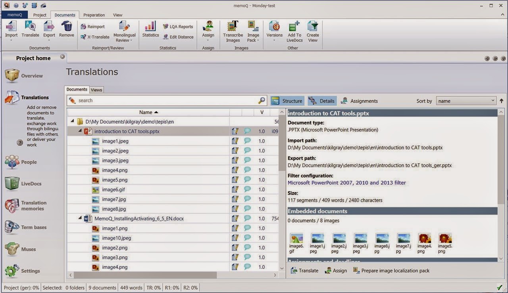Open Translation memories section
This screenshot has width=508, height=293.
25,205
